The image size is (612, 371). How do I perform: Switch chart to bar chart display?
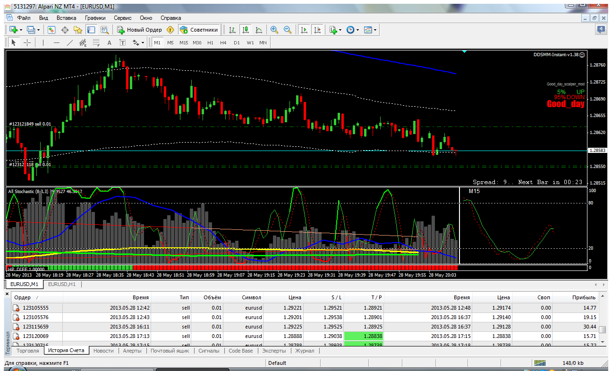232,30
